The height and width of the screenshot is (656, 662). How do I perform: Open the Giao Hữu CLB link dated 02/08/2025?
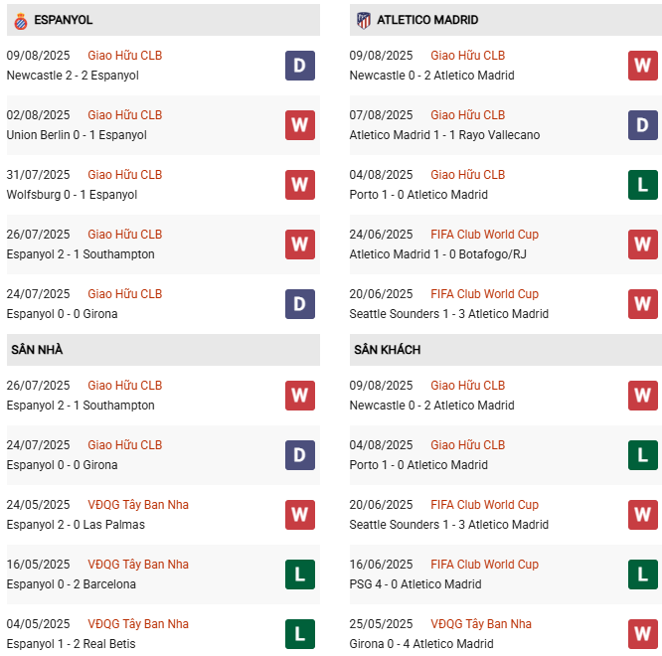pyautogui.click(x=124, y=115)
